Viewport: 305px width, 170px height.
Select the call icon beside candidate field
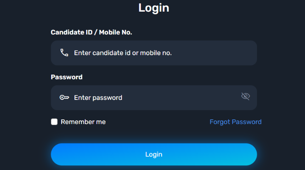pyautogui.click(x=64, y=53)
